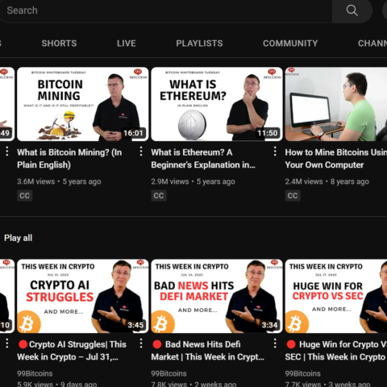Open the COMMUNITY tab
This screenshot has width=387, height=387.
pyautogui.click(x=290, y=44)
